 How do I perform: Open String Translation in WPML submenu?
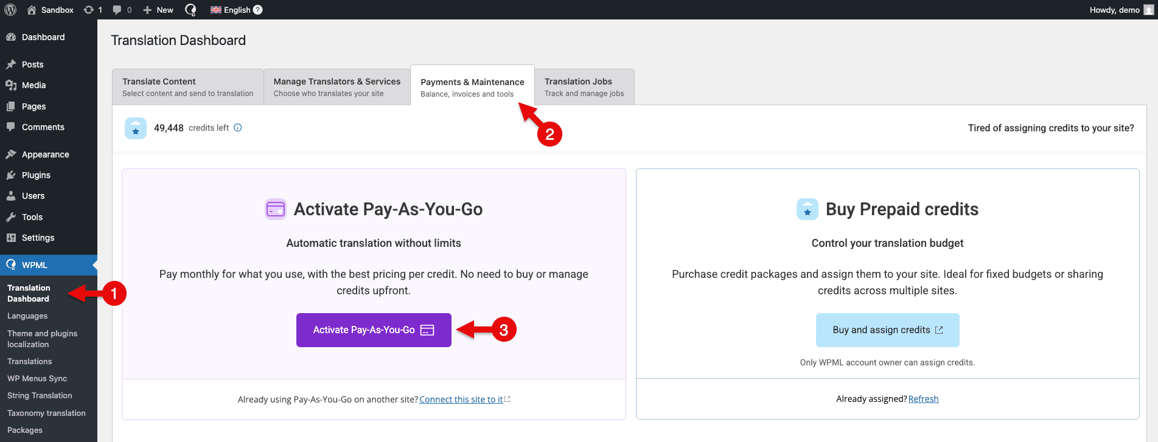tap(40, 396)
